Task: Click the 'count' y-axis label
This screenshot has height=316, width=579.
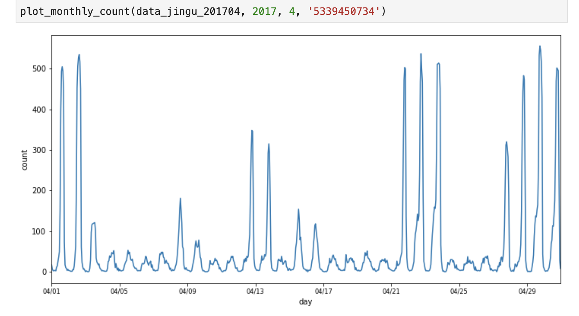Action: pos(25,160)
